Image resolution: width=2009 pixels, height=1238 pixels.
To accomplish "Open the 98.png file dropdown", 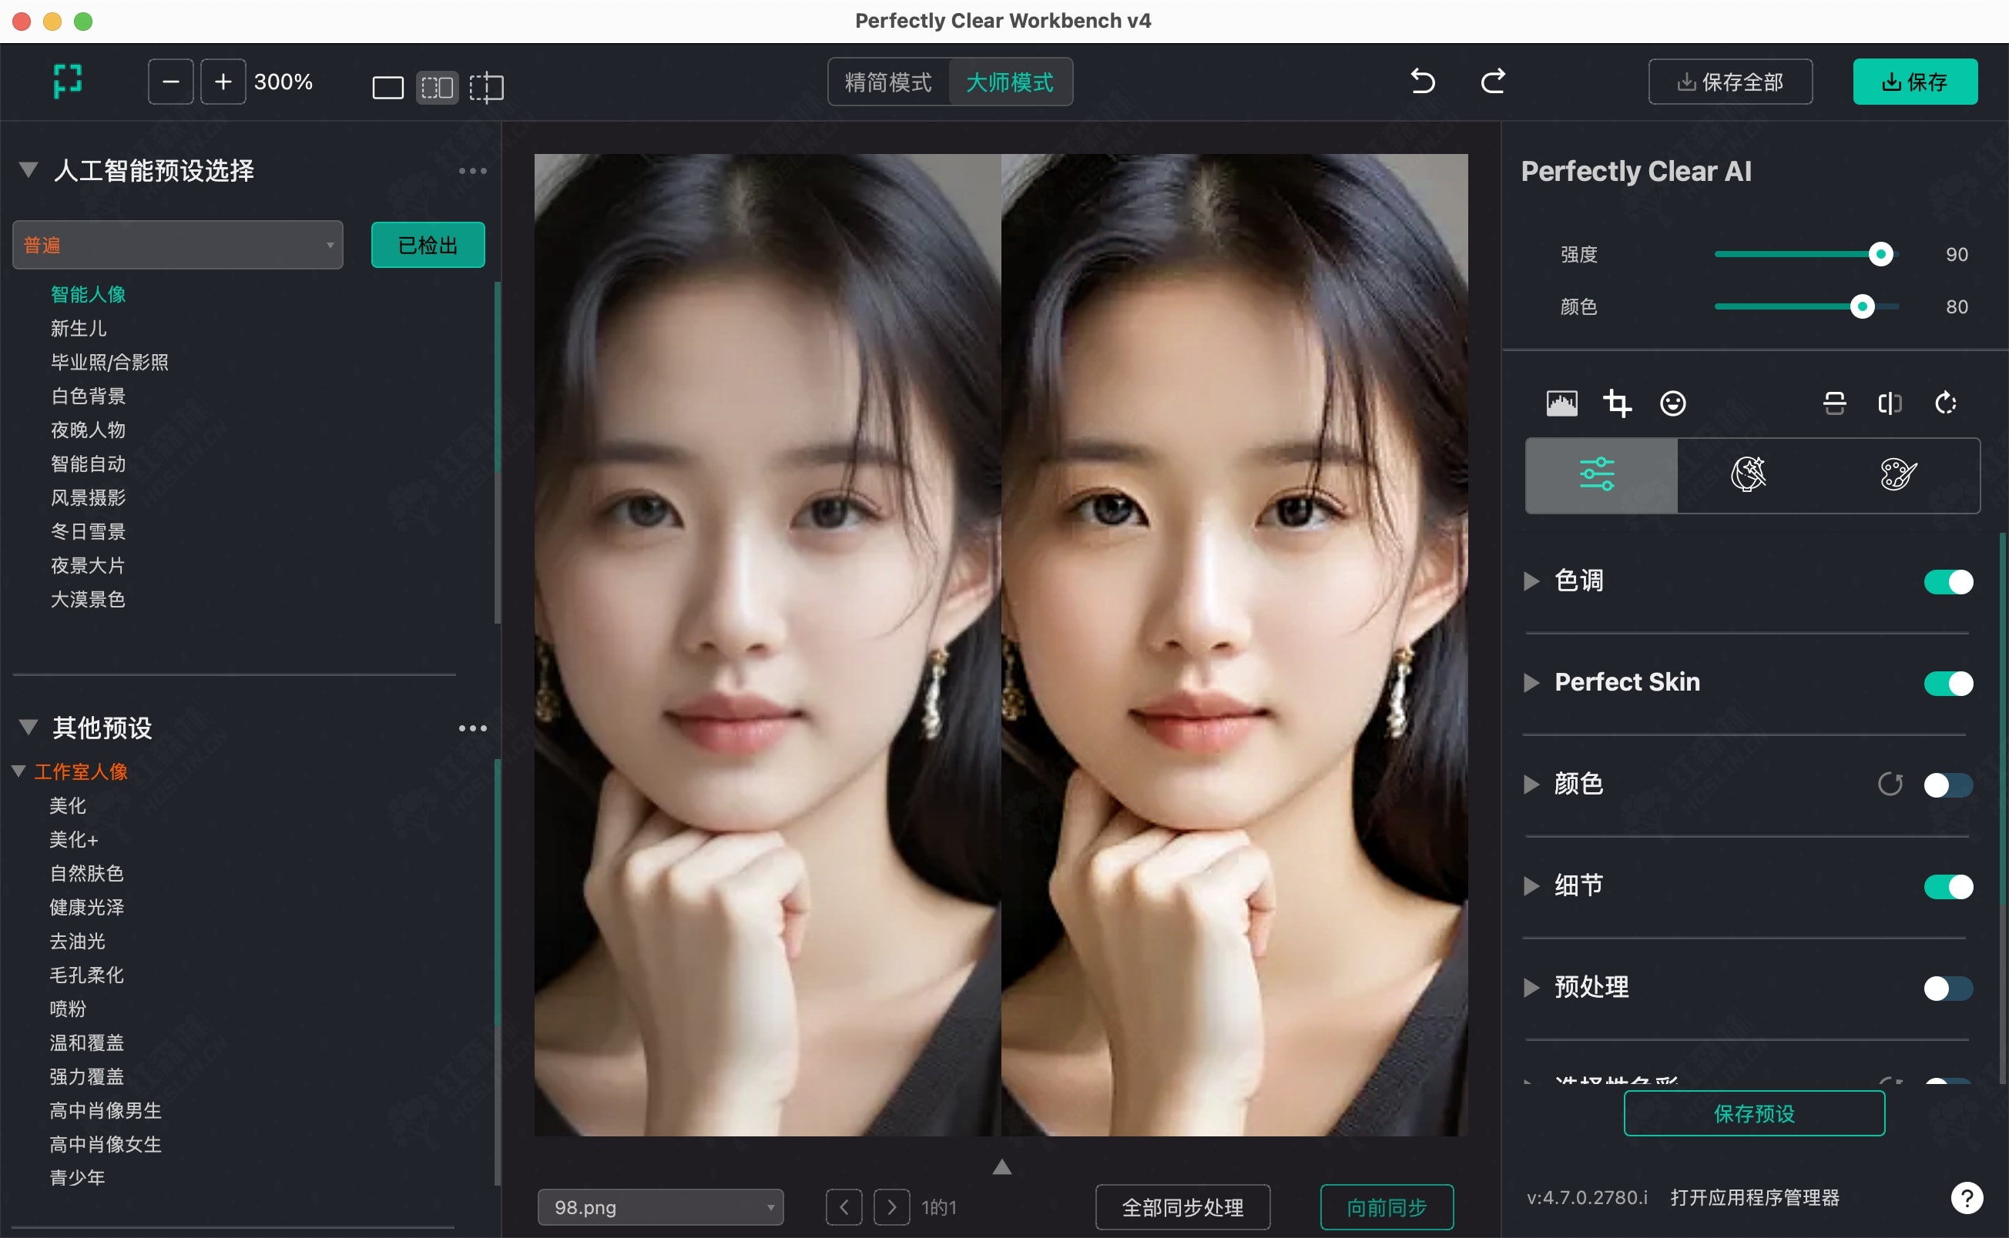I will point(660,1207).
